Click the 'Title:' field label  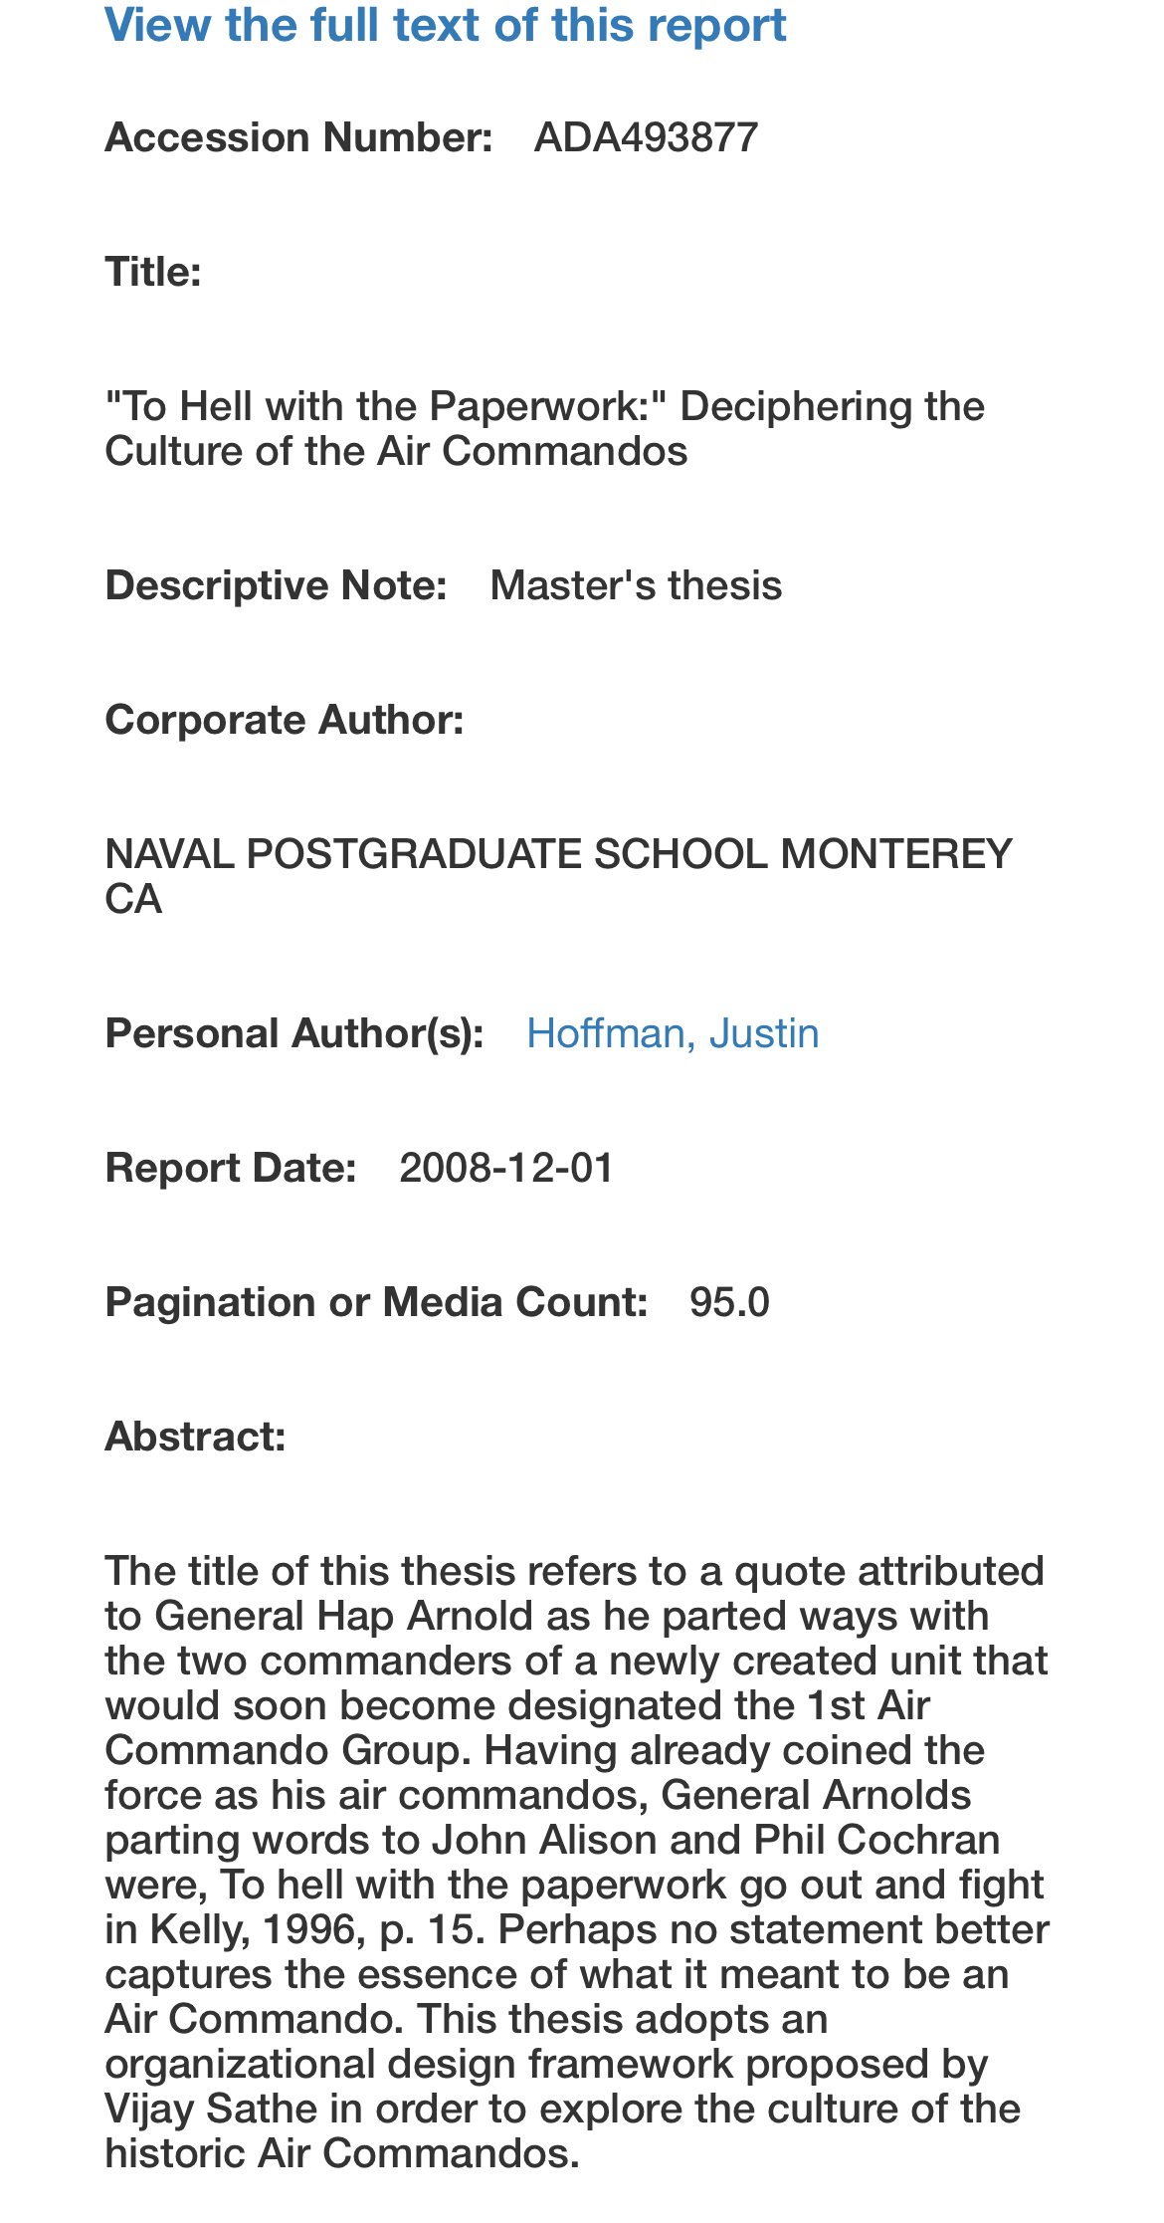tap(153, 272)
